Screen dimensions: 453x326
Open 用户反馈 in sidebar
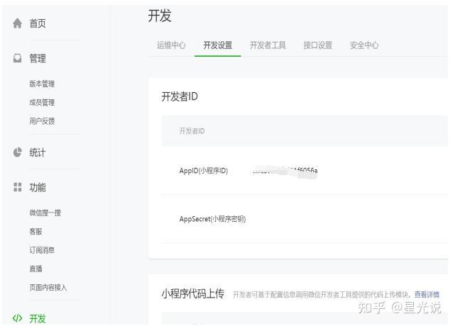tap(42, 121)
